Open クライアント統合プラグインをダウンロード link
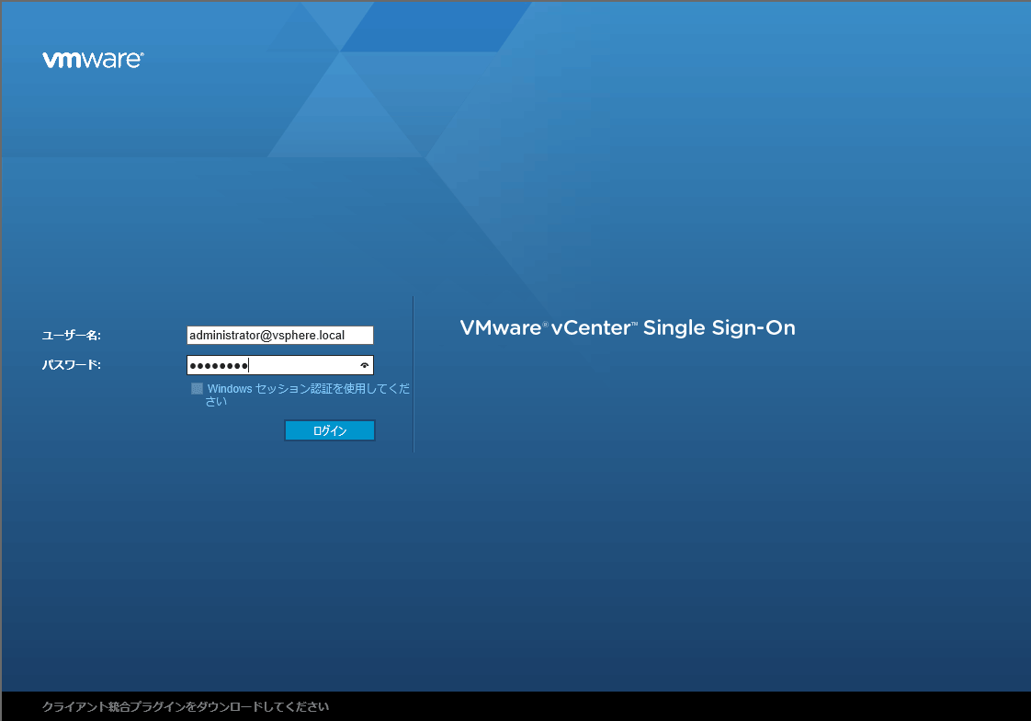1031x721 pixels. 186,706
